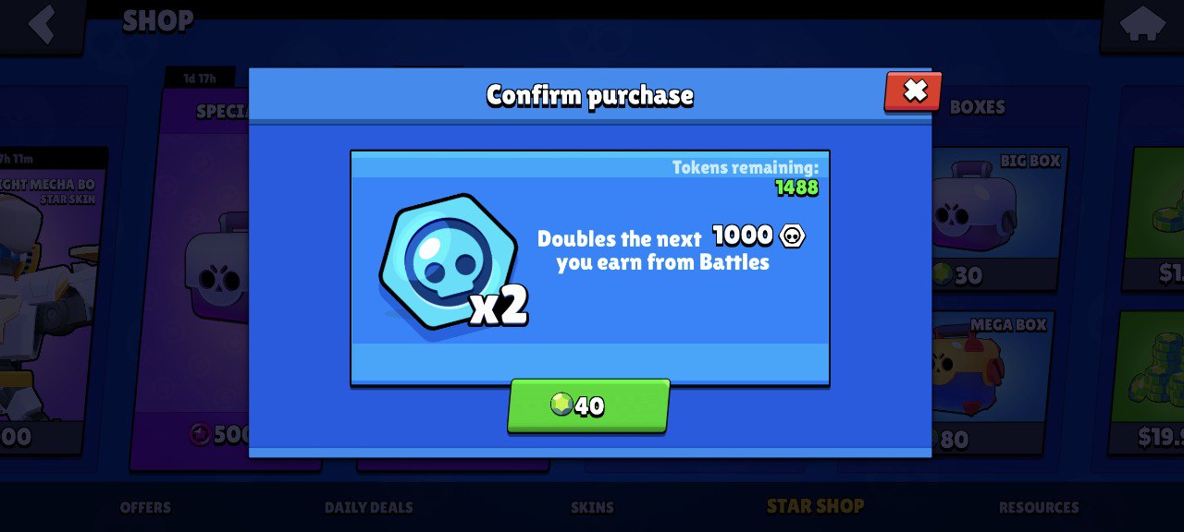The width and height of the screenshot is (1184, 532).
Task: Tap the small token skull icon beside 1000
Action: pyautogui.click(x=793, y=236)
